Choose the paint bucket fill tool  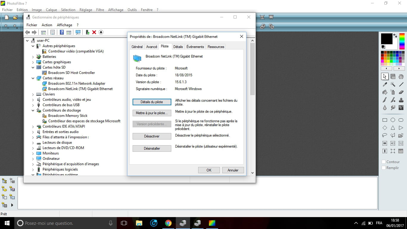[x=385, y=92]
